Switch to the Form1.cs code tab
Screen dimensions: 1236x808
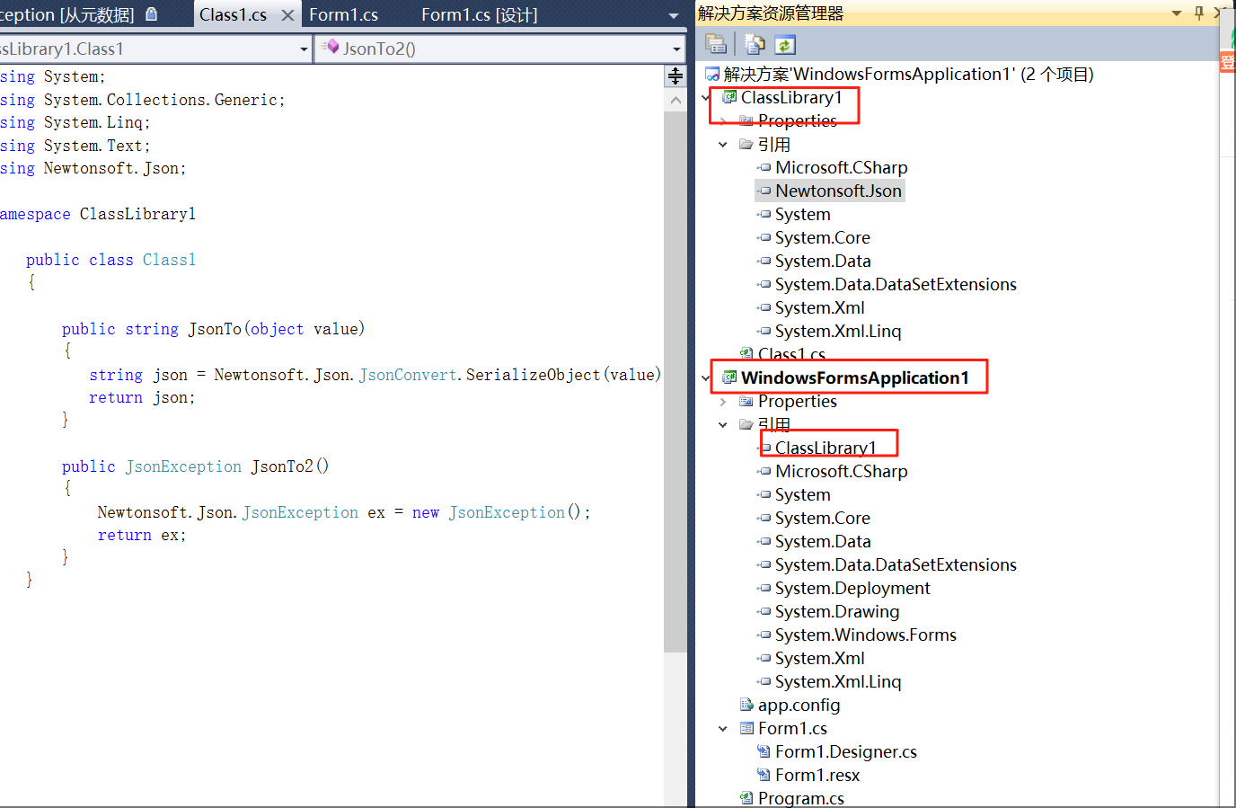(343, 14)
